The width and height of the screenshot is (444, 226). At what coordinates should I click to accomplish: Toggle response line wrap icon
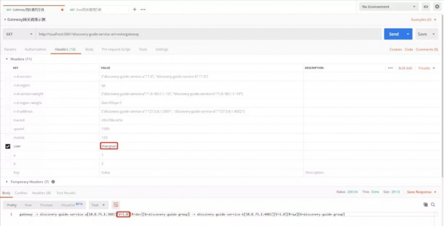pos(115,205)
